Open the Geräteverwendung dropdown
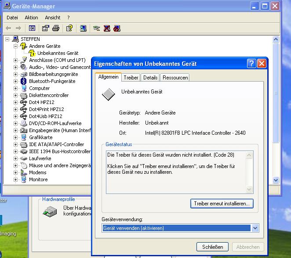The width and height of the screenshot is (291, 258). click(x=255, y=228)
